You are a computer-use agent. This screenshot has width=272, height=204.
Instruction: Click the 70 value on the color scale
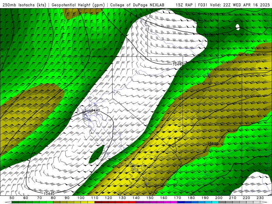(39, 198)
